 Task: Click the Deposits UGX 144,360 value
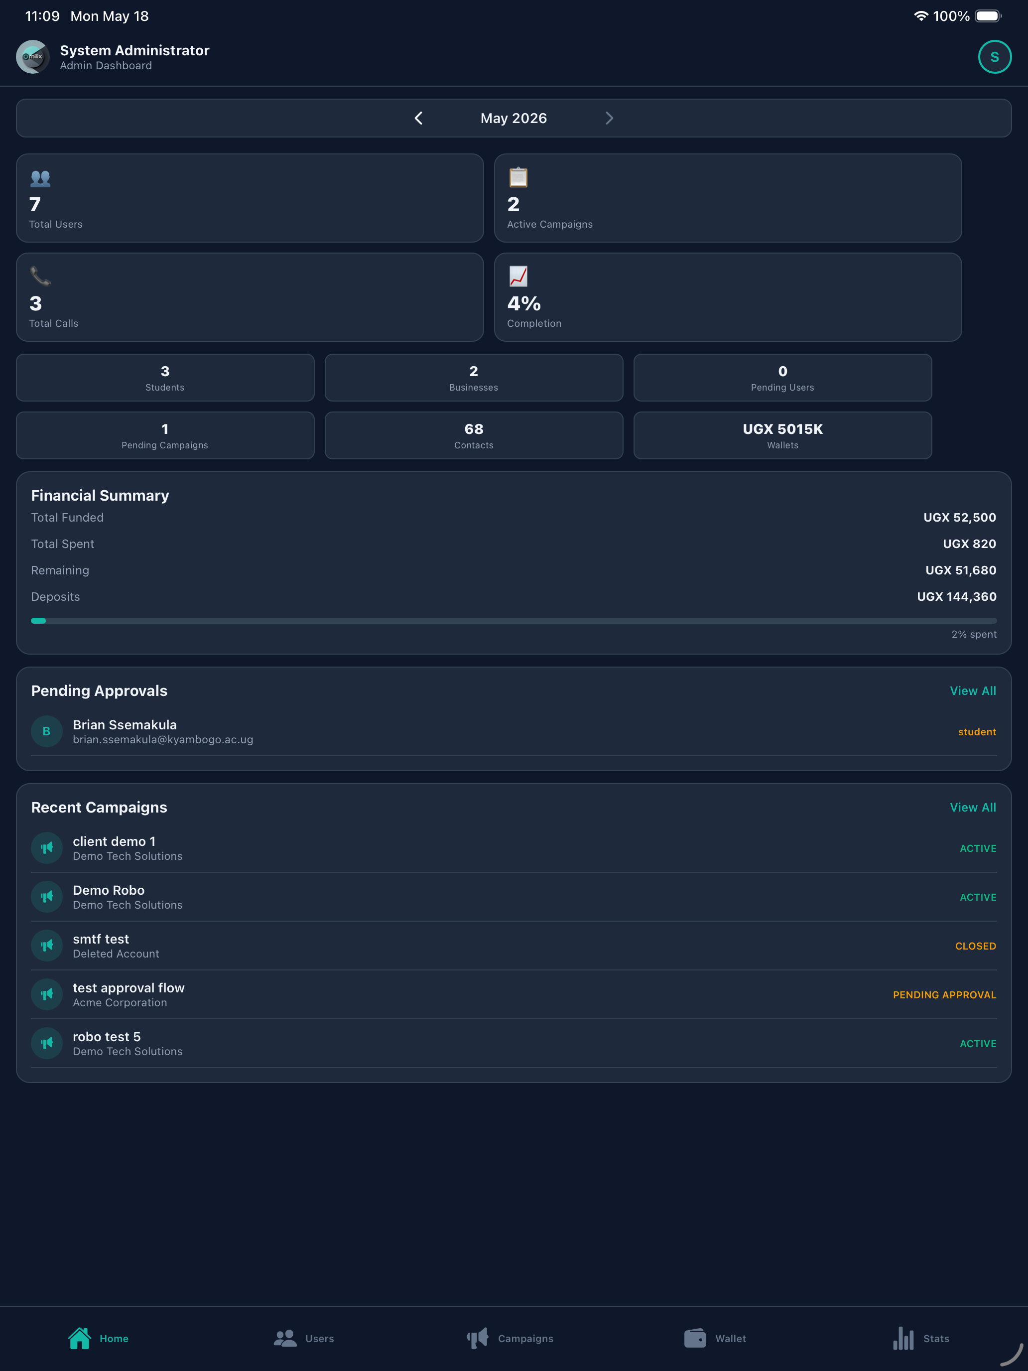[956, 597]
